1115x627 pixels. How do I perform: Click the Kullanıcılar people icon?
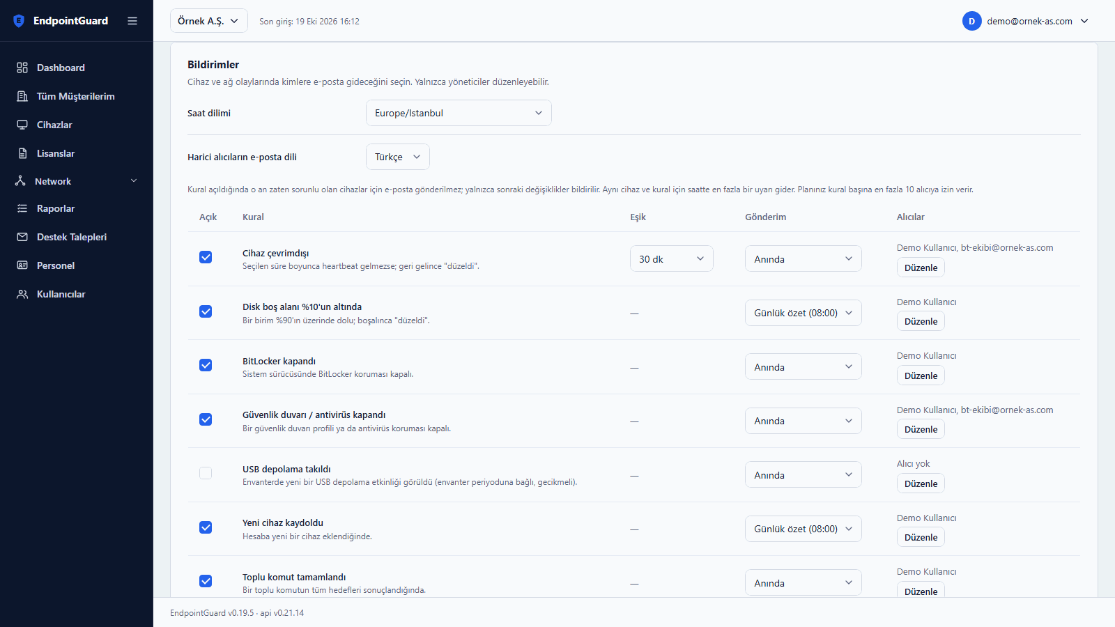(x=22, y=294)
